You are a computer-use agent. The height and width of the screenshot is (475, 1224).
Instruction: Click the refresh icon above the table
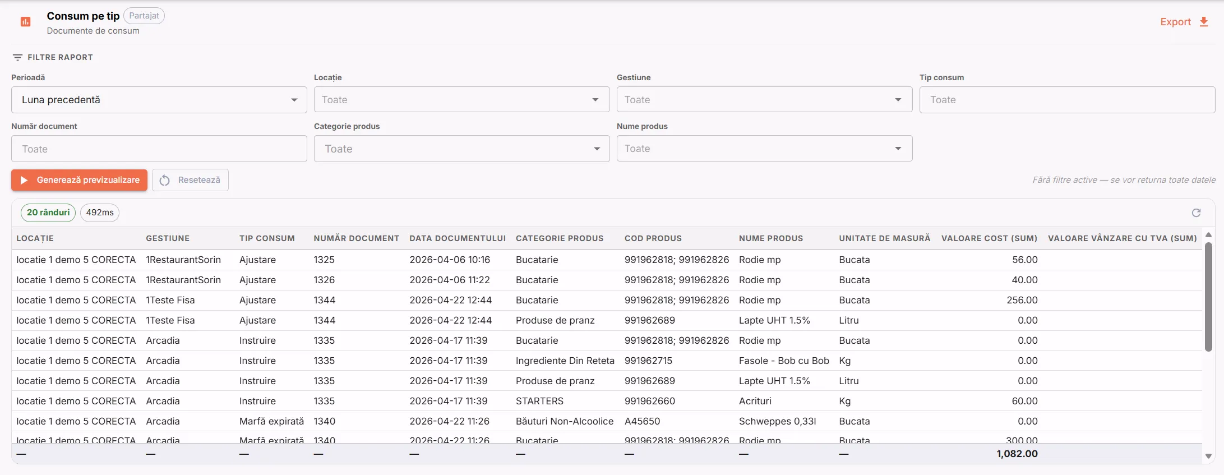tap(1196, 213)
